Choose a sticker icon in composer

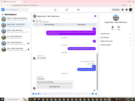click(x=39, y=94)
